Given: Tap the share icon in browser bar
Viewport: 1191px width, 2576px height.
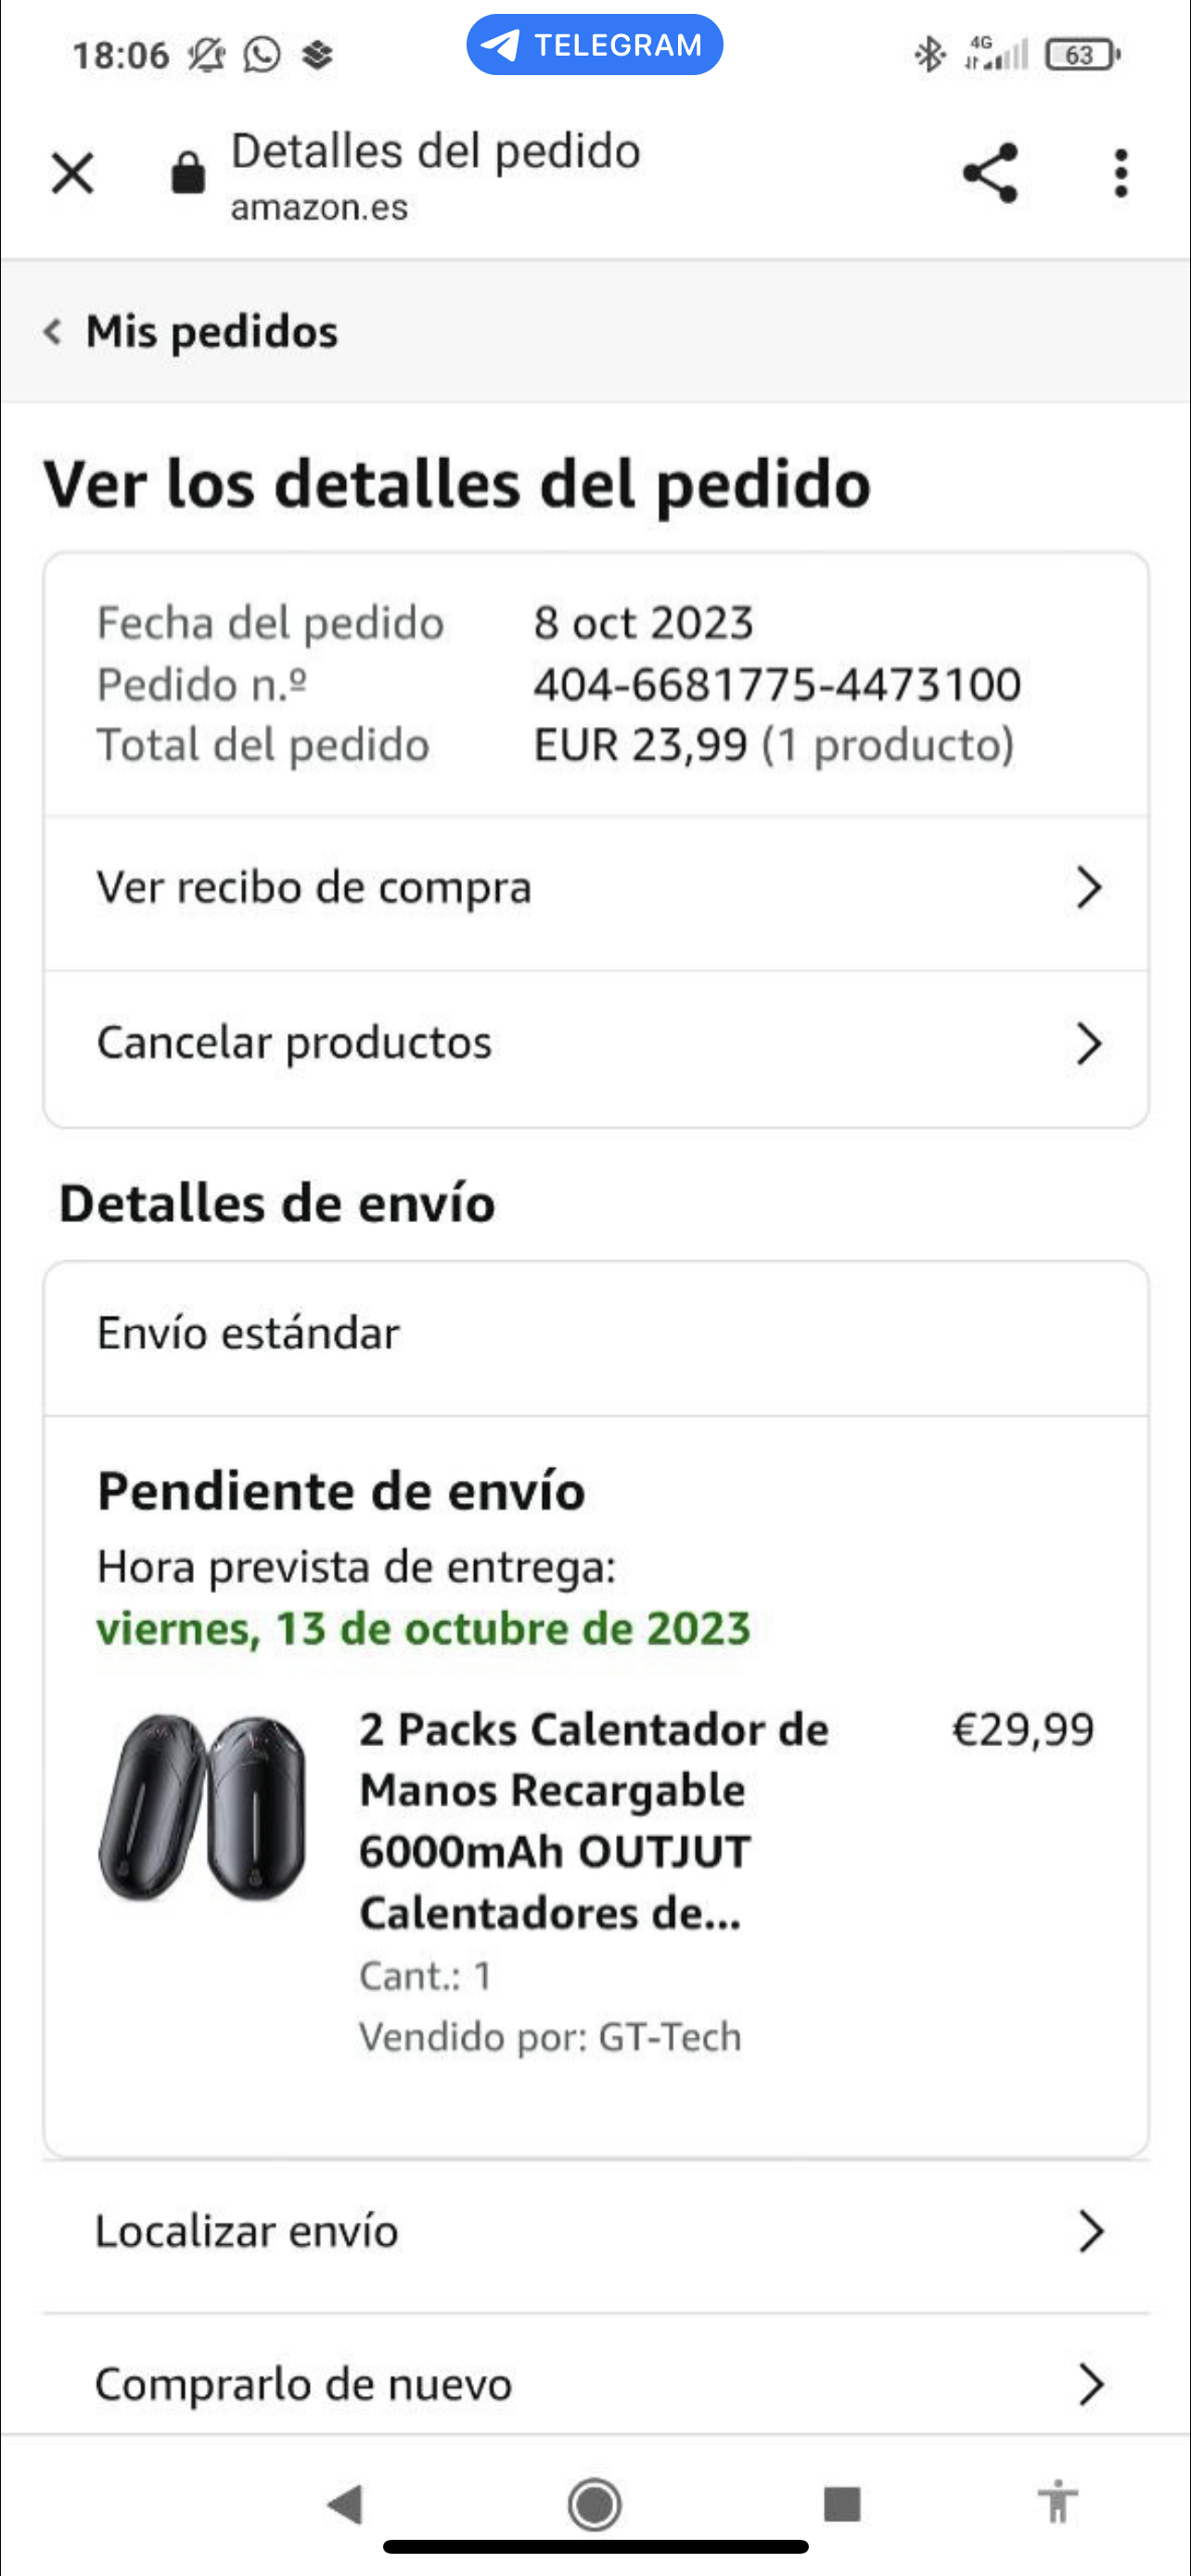Looking at the screenshot, I should pyautogui.click(x=990, y=174).
